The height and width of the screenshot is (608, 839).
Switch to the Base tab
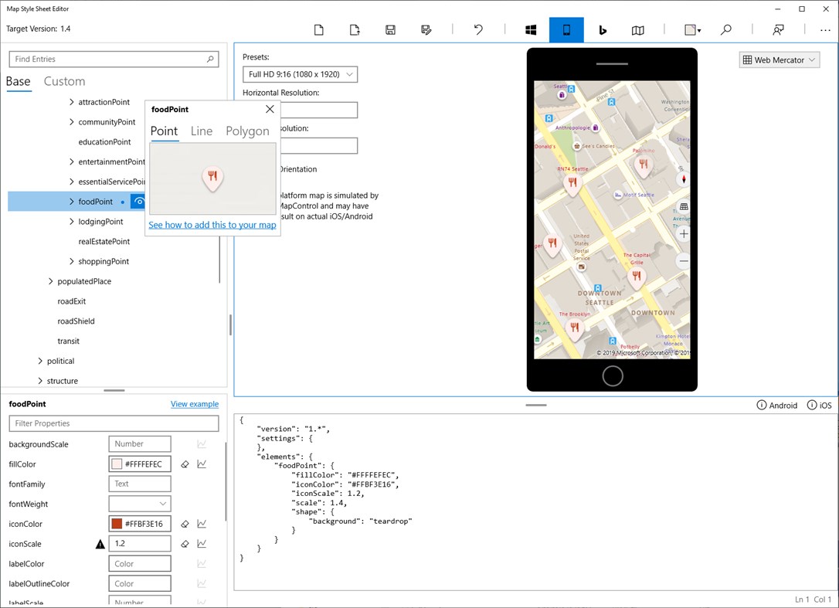[19, 81]
